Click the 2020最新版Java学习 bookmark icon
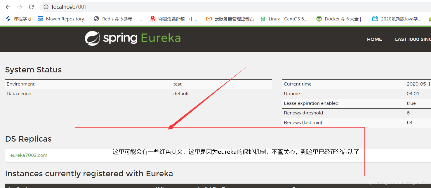The width and height of the screenshot is (431, 188). pyautogui.click(x=375, y=18)
